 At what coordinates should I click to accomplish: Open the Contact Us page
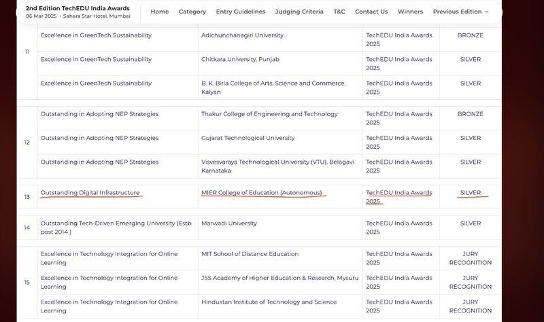tap(371, 12)
